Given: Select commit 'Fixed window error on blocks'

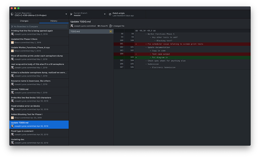Looking at the screenshot, I should pyautogui.click(x=39, y=108).
